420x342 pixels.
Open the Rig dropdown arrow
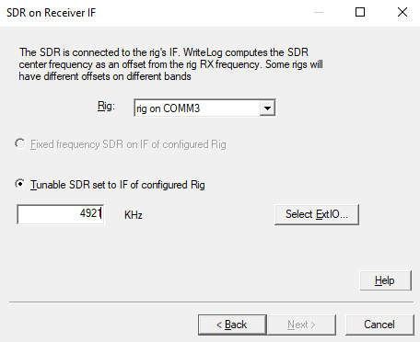pyautogui.click(x=267, y=108)
